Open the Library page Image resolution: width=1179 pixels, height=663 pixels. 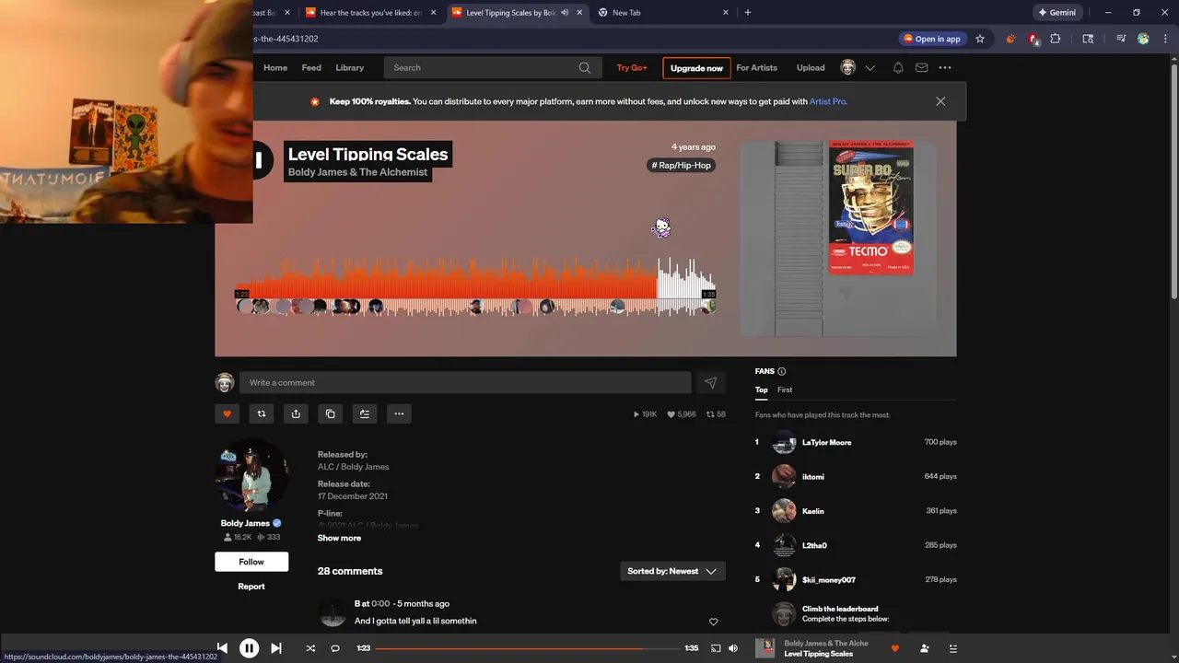point(350,67)
